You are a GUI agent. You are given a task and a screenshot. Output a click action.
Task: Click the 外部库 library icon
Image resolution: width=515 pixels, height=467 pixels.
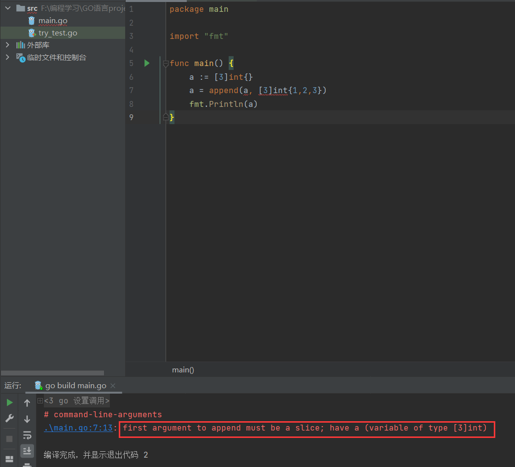coord(21,45)
